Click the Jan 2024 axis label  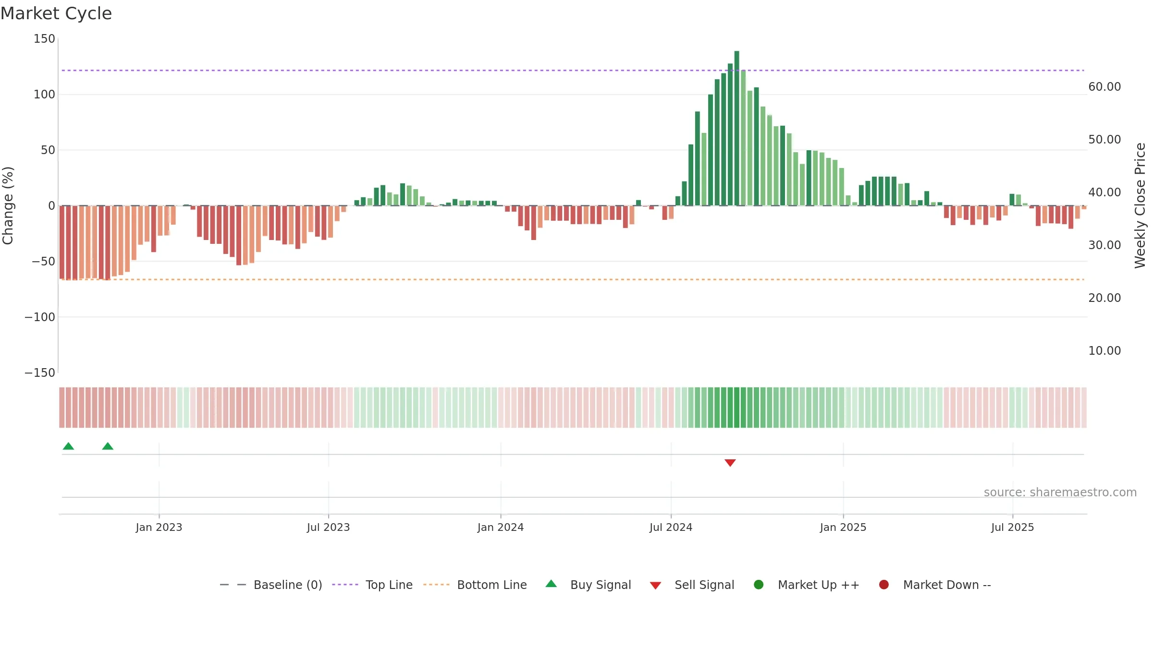point(501,527)
